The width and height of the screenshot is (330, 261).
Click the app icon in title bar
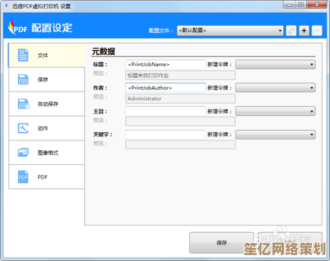point(7,6)
